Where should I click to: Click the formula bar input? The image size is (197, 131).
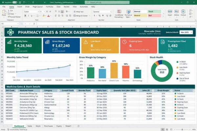coord(116,24)
